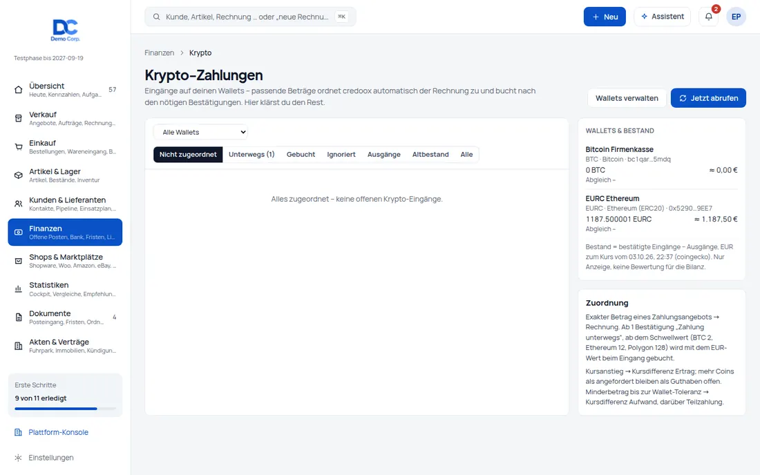Click the Dokumente file icon

click(x=19, y=318)
